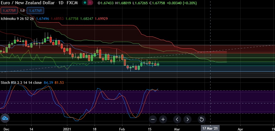Click the Ichimoku value 1.68553 in dark red
This screenshot has height=131, width=275.
coord(57,18)
